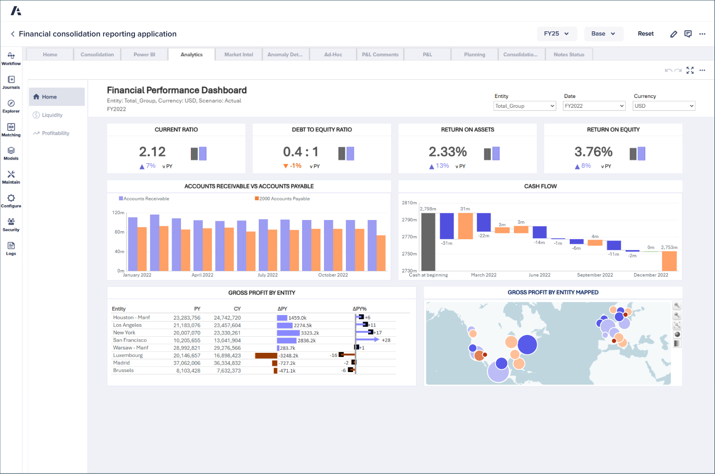Click the fullscreen expand icon above the dashboard

tap(690, 70)
